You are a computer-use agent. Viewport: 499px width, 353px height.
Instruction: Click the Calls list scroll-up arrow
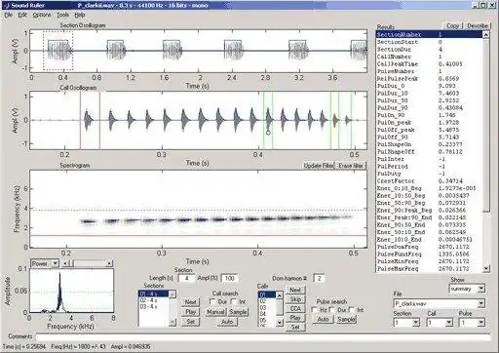280,295
